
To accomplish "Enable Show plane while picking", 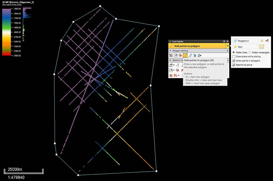I will [x=234, y=56].
